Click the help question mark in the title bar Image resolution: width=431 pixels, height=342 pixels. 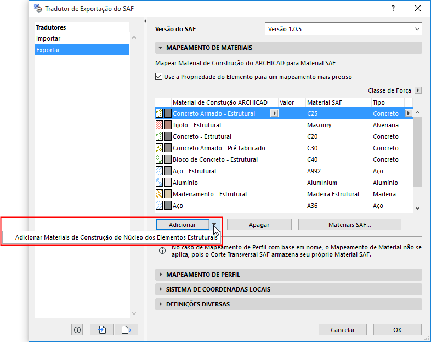[393, 9]
